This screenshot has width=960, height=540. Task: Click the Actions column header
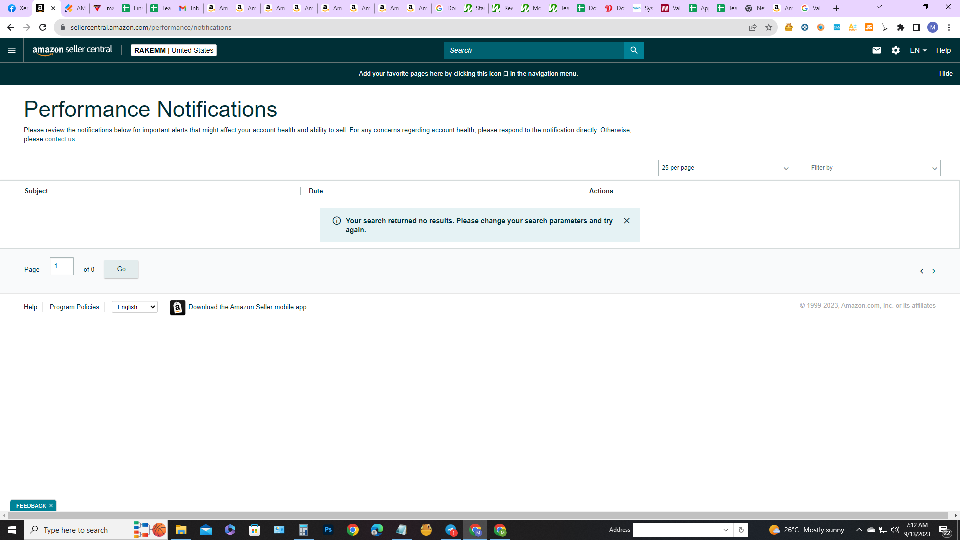coord(601,191)
